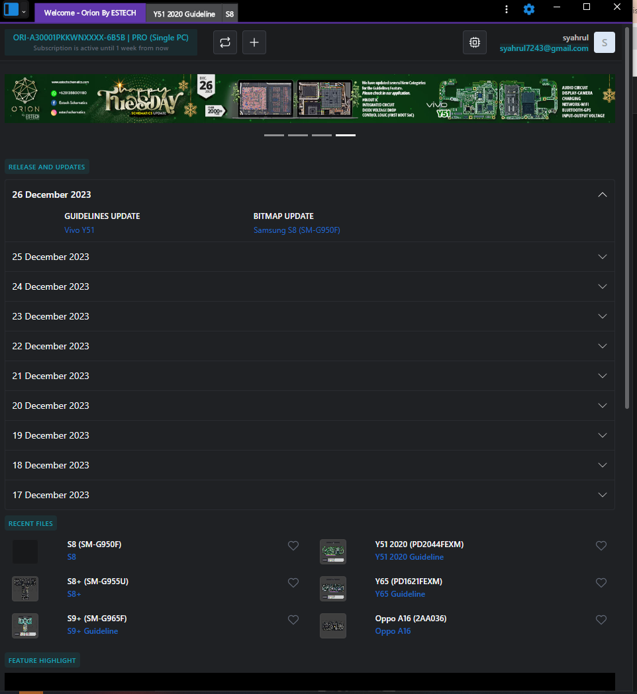Favorite the S9+ (SM-G965F) file

[293, 620]
